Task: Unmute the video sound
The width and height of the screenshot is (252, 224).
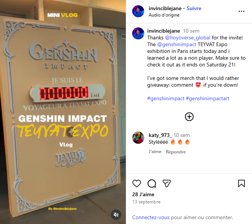Action: point(116,215)
